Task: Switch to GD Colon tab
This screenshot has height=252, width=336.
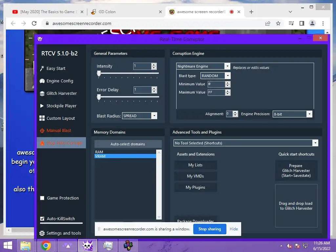Action: 126,12
